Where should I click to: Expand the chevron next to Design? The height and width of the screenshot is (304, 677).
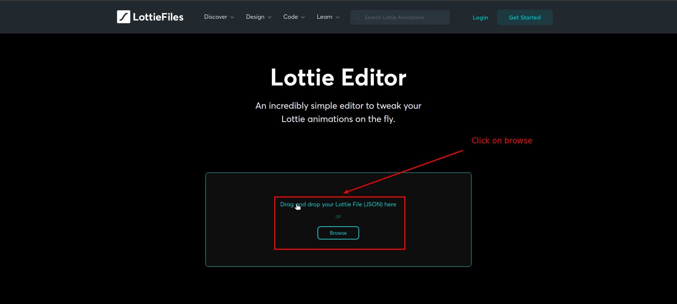[x=269, y=17]
